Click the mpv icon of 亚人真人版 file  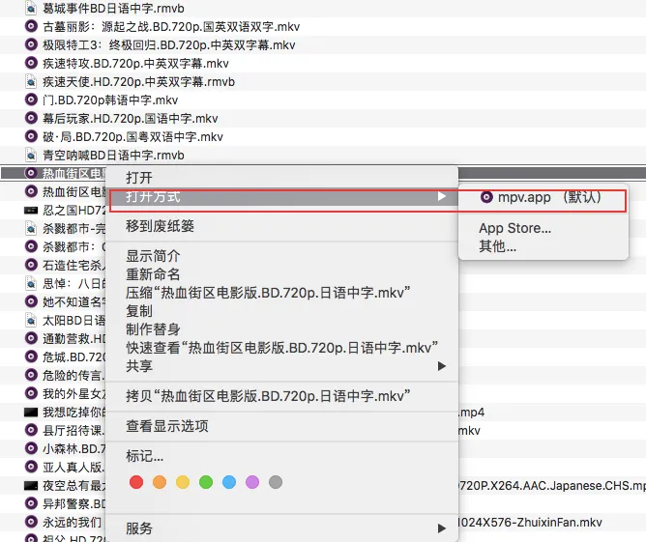pos(31,467)
